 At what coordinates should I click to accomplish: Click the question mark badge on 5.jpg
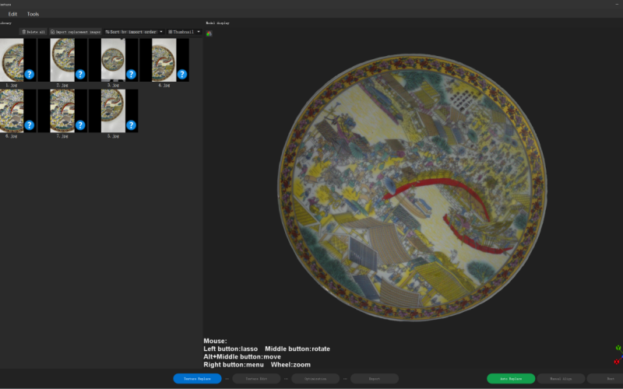(131, 125)
